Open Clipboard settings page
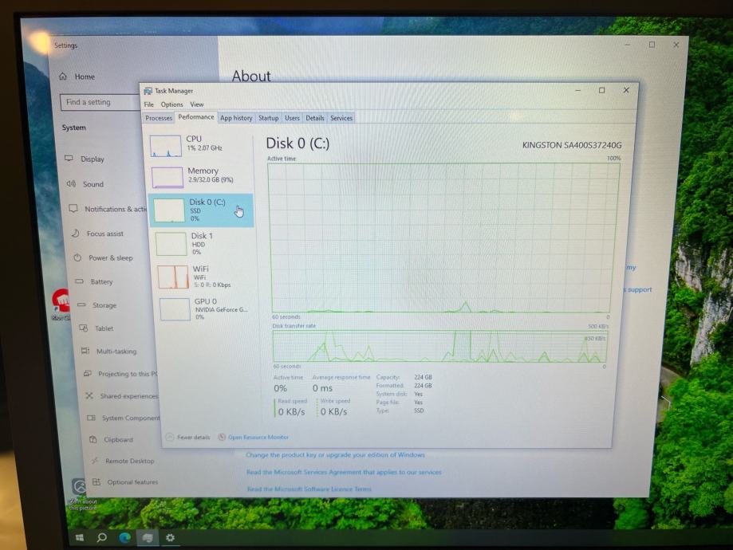 [118, 440]
